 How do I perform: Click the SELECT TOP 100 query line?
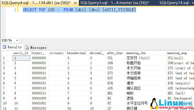(x=79, y=10)
